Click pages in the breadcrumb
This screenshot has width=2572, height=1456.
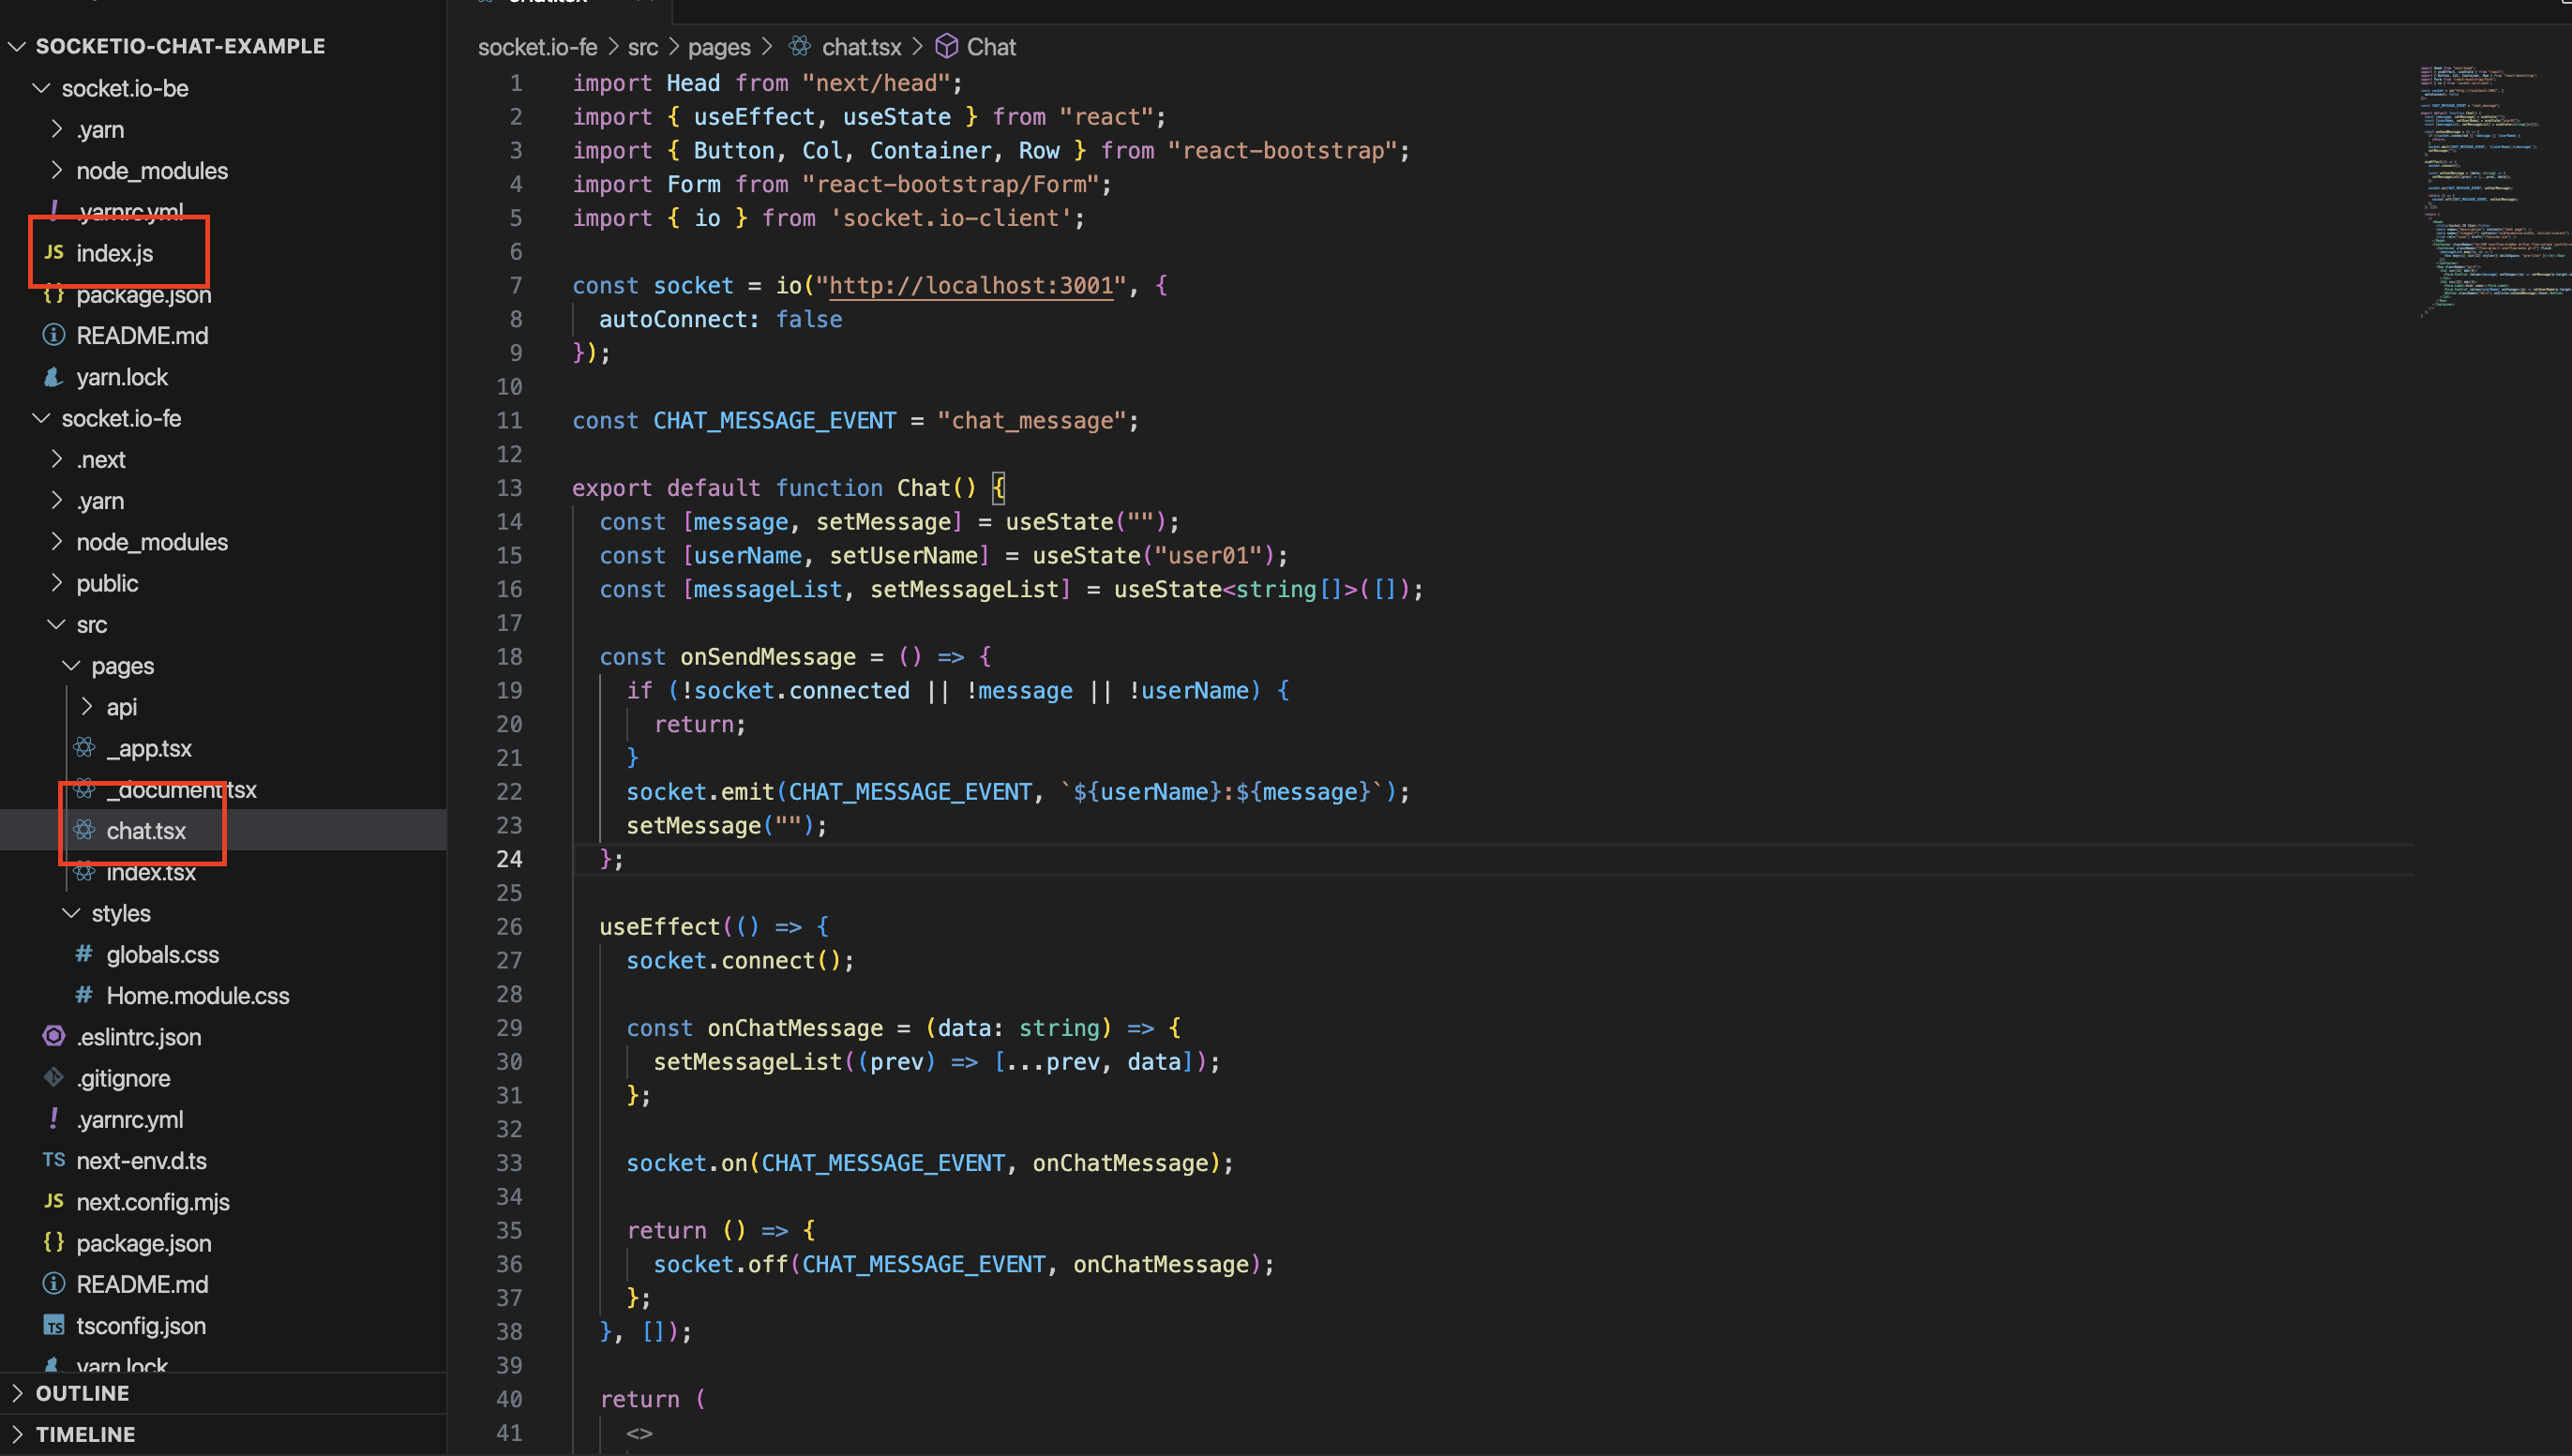(x=719, y=47)
